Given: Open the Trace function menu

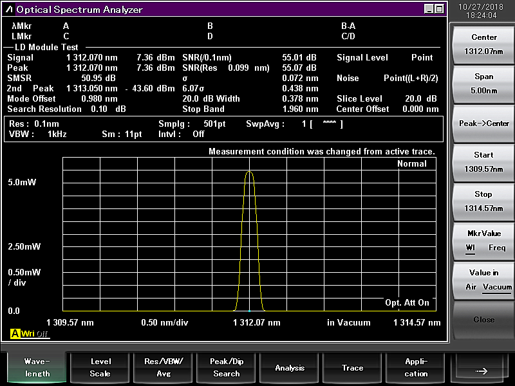Looking at the screenshot, I should (x=353, y=368).
